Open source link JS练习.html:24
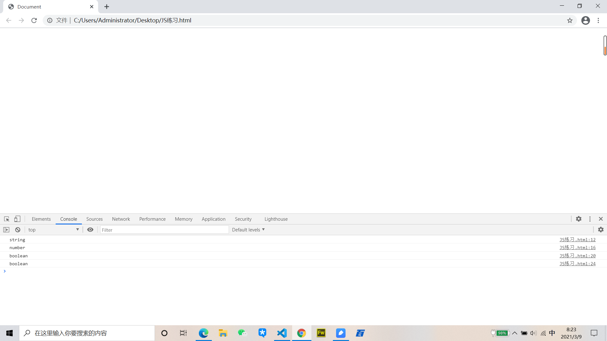The width and height of the screenshot is (607, 341). [x=577, y=264]
